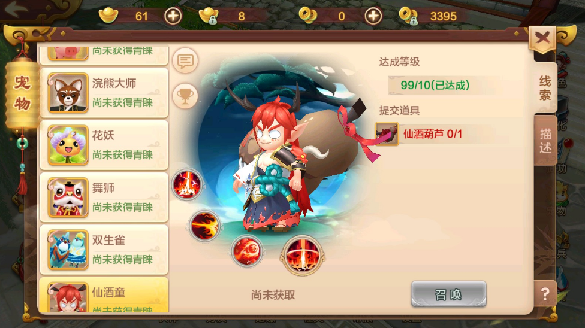The image size is (585, 328).
Task: Click the 召唤 summon button
Action: coord(448,294)
